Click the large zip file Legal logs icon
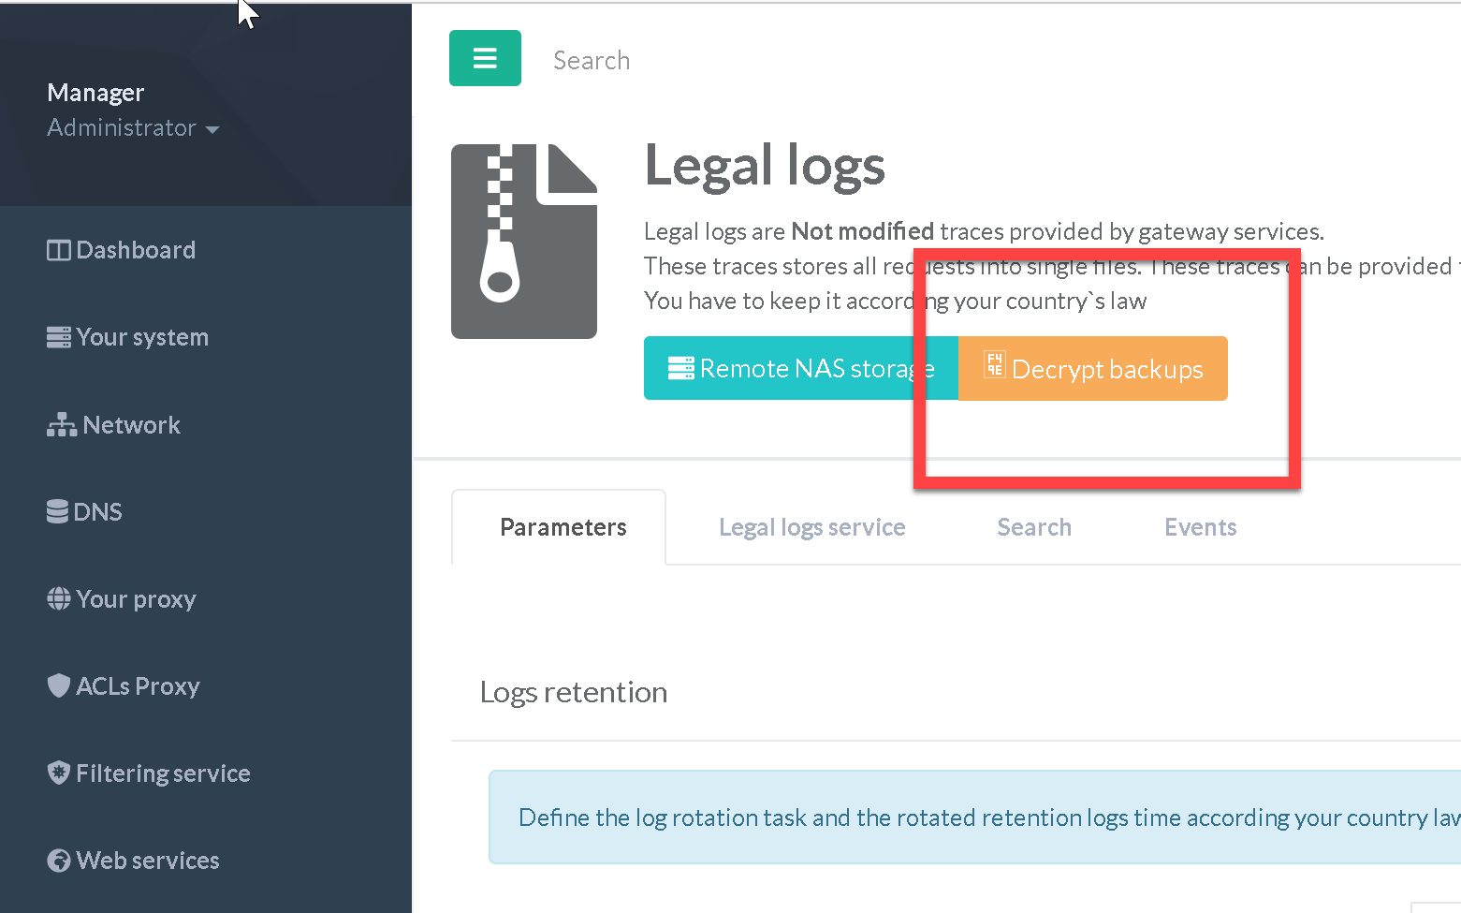Viewport: 1461px width, 913px height. point(524,242)
